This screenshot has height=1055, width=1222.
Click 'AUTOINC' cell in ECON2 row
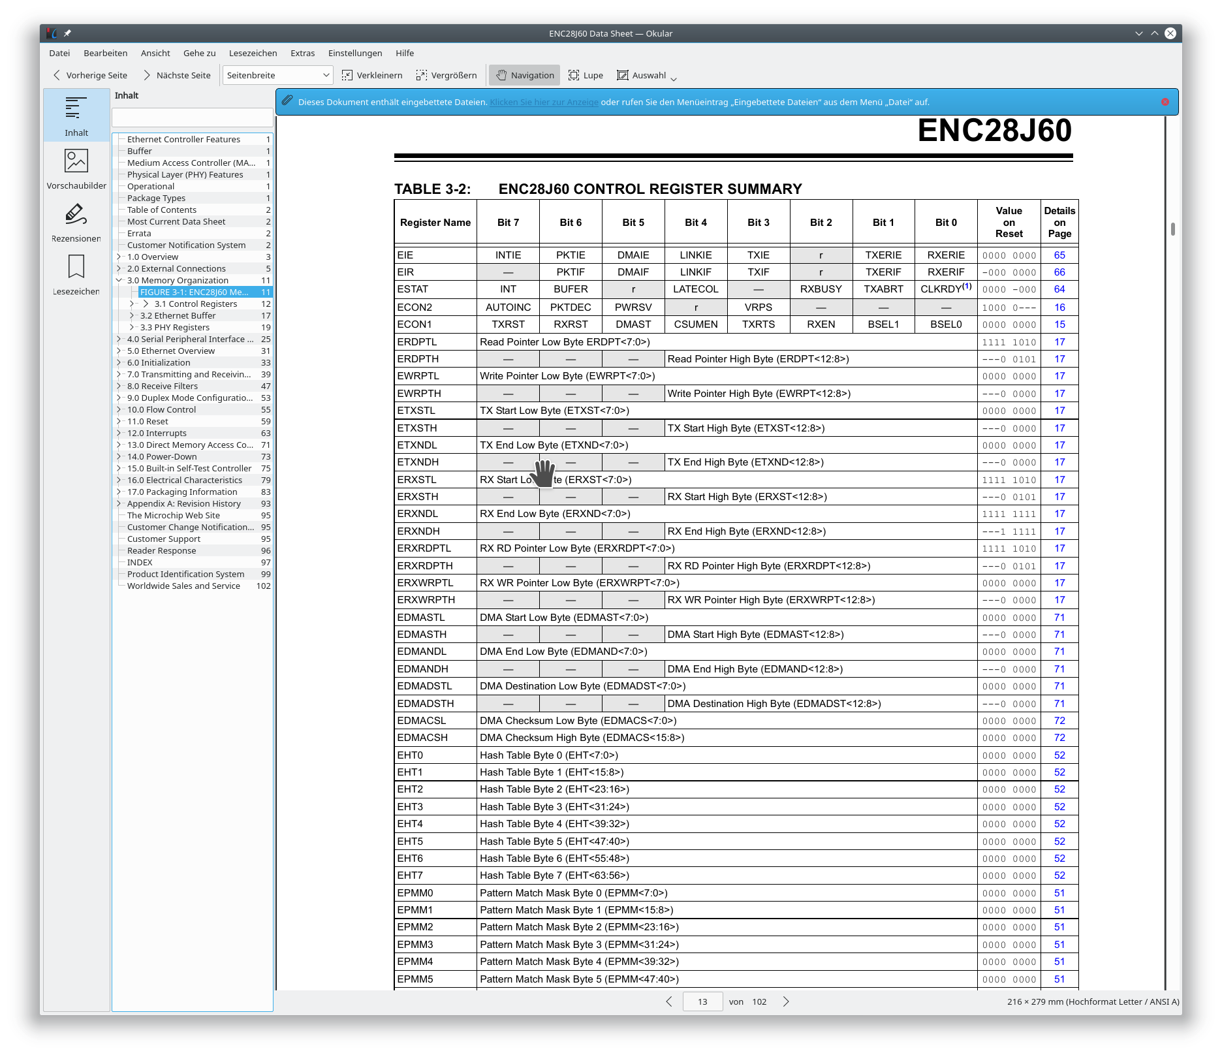508,307
